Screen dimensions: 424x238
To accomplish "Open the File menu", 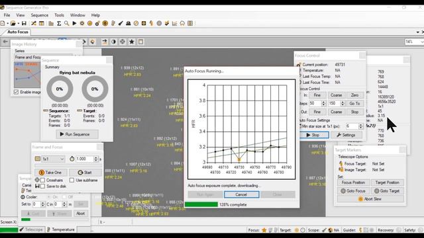I will coord(7,15).
